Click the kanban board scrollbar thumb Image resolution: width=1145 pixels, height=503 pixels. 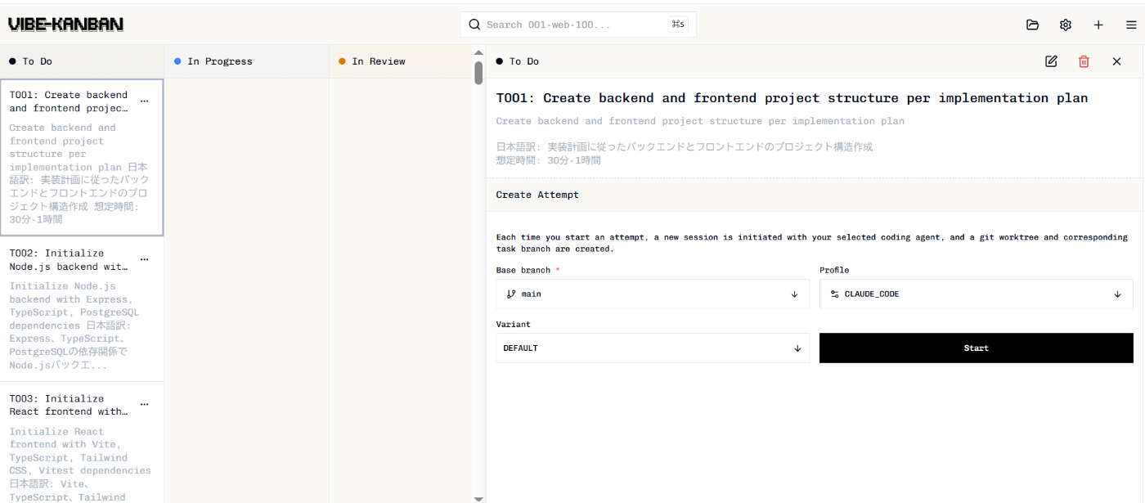pos(478,73)
